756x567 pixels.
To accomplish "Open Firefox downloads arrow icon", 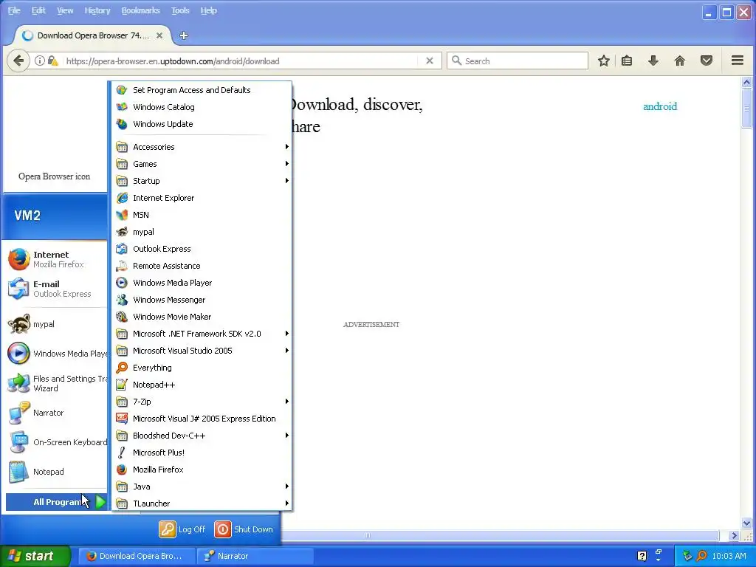I will 653,61.
